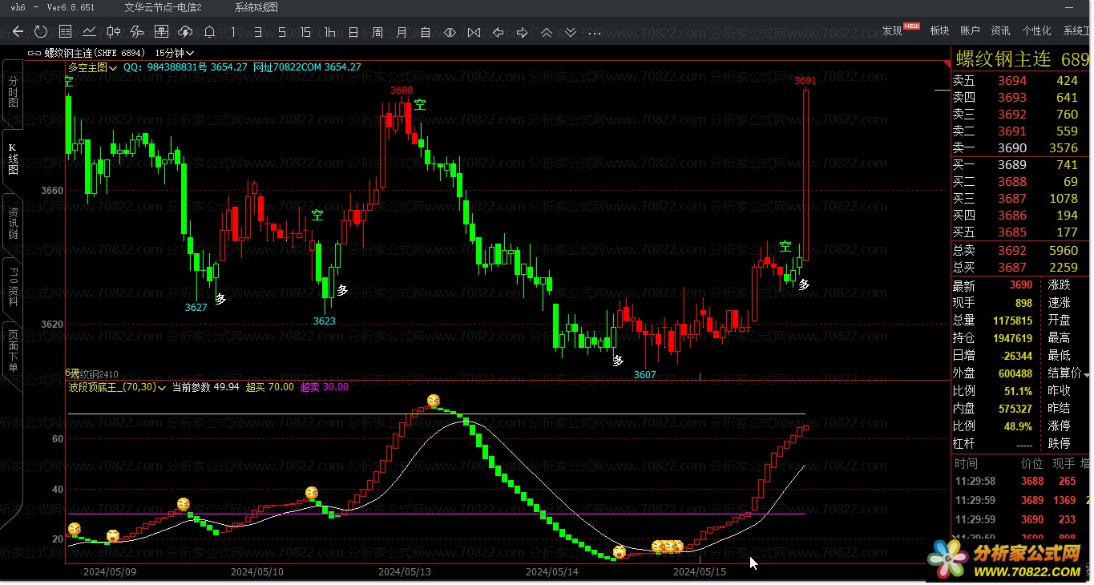Screen dimensions: 1094x585
Task: Shift chart left with hollow left arrow
Action: 498,32
